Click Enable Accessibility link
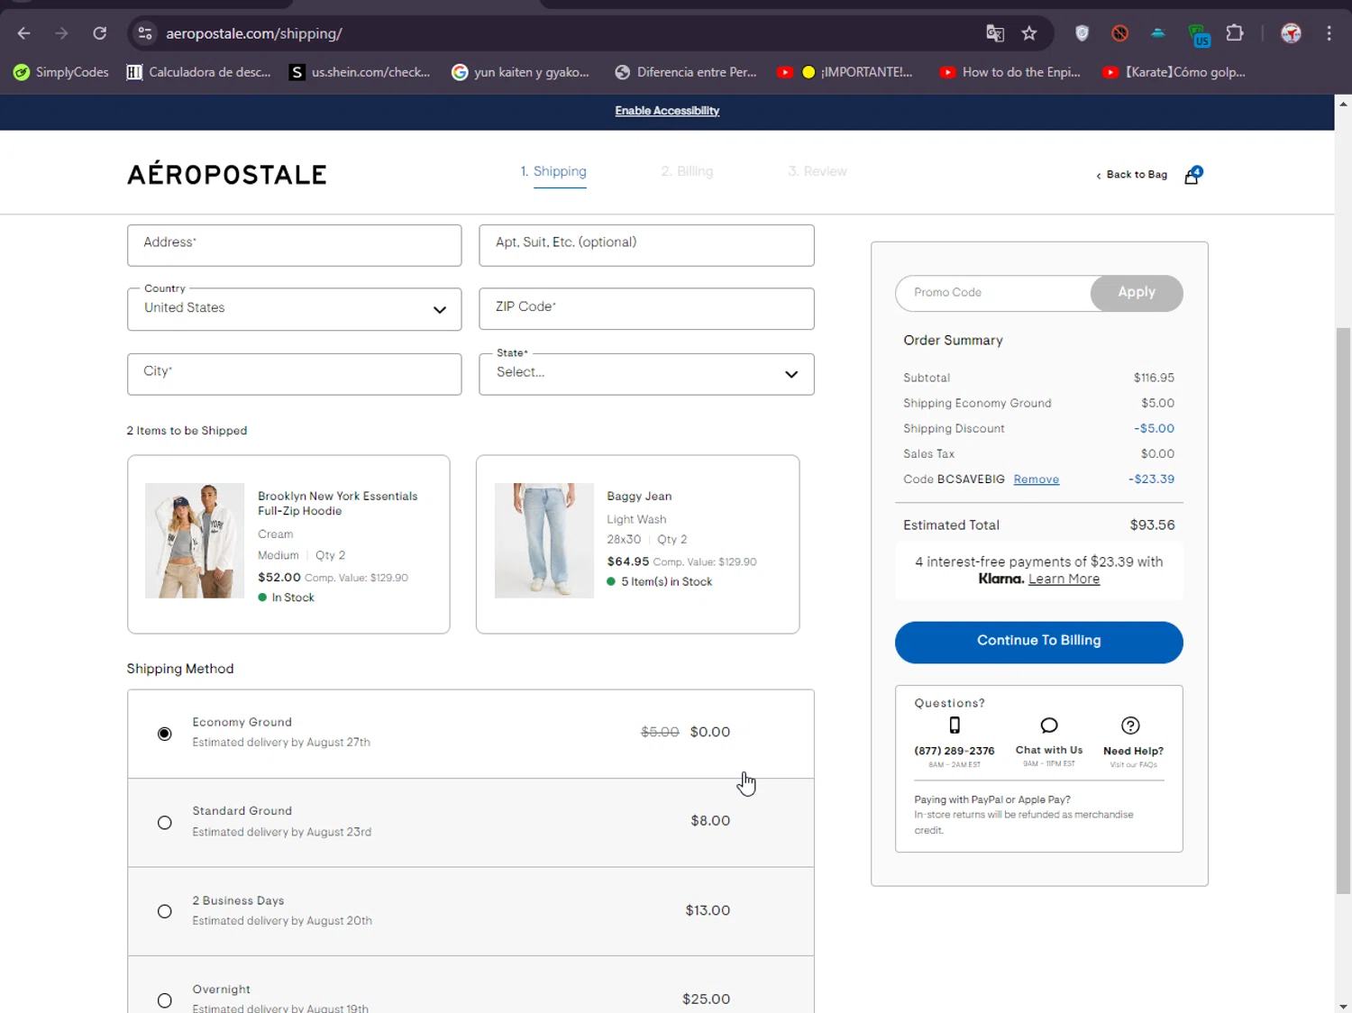This screenshot has width=1352, height=1013. pyautogui.click(x=667, y=111)
